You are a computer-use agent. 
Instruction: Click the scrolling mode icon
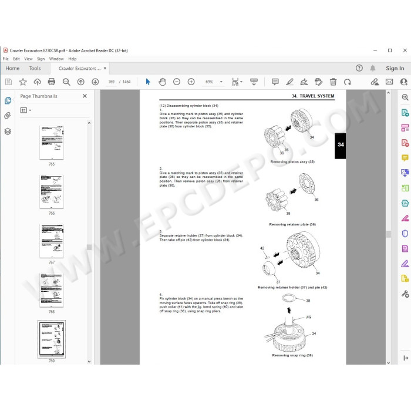[x=254, y=82]
